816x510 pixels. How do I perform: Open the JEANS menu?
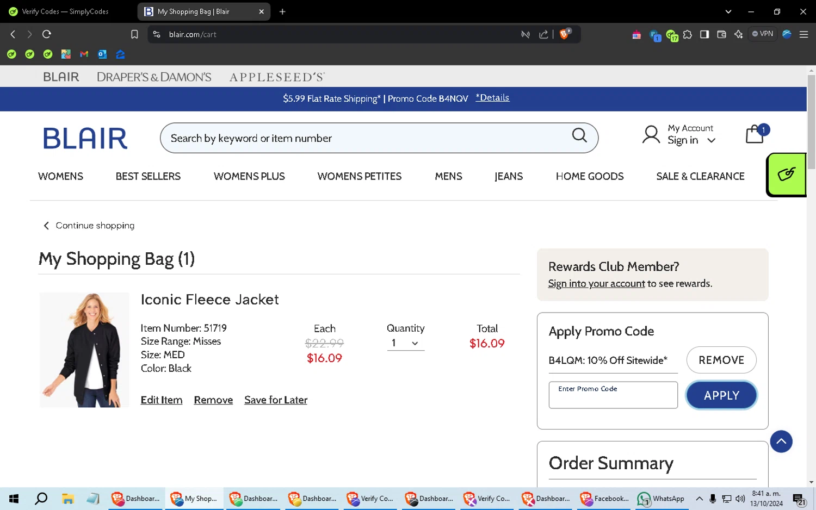pos(509,176)
